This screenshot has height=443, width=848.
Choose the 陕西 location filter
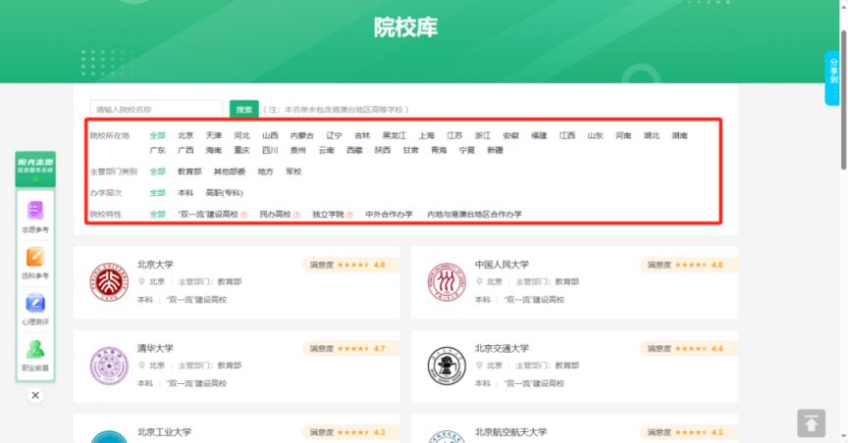(383, 150)
